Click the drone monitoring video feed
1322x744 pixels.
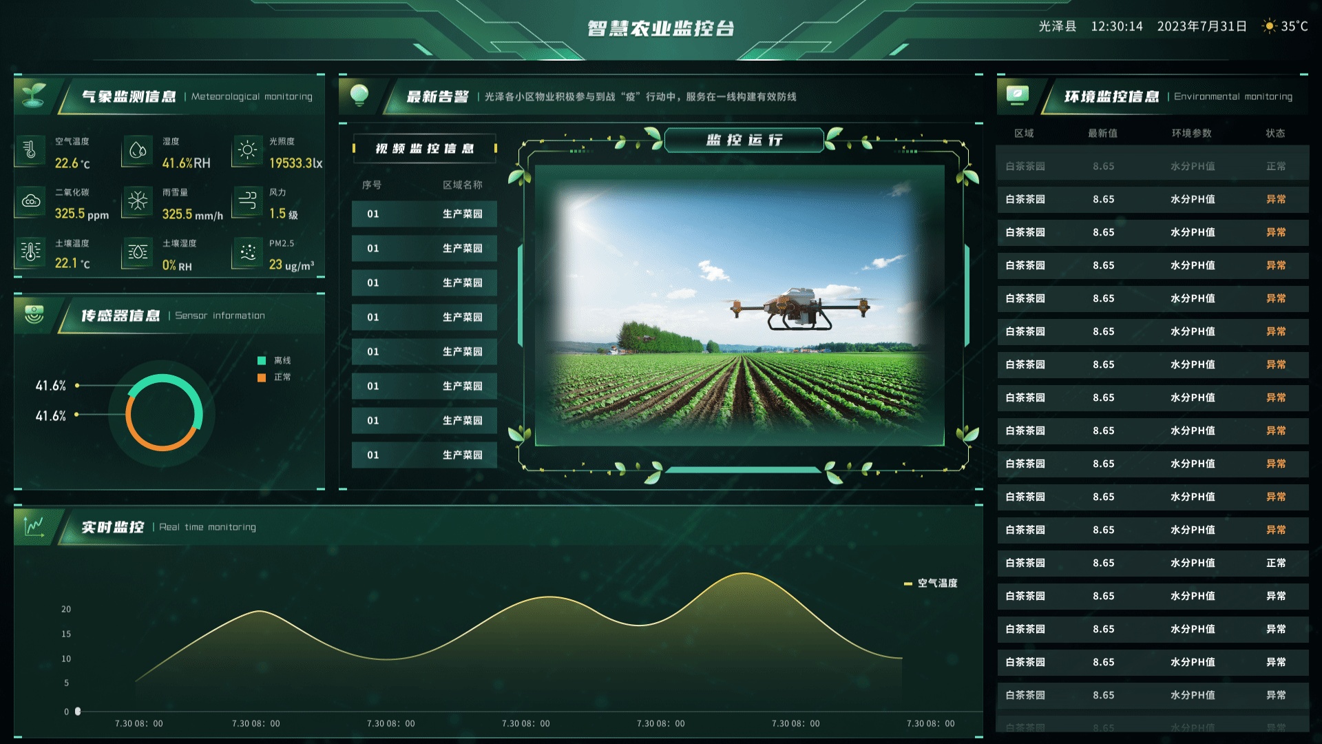pos(739,305)
